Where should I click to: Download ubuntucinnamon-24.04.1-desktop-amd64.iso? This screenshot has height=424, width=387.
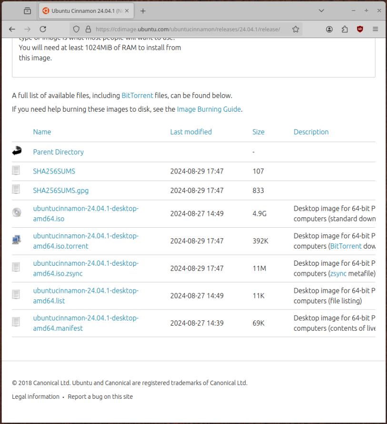pyautogui.click(x=86, y=213)
